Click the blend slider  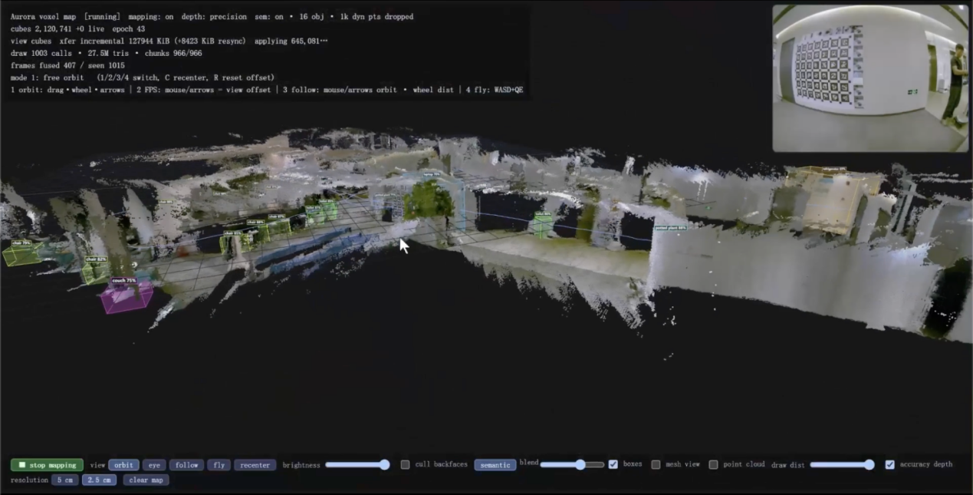[x=572, y=464]
